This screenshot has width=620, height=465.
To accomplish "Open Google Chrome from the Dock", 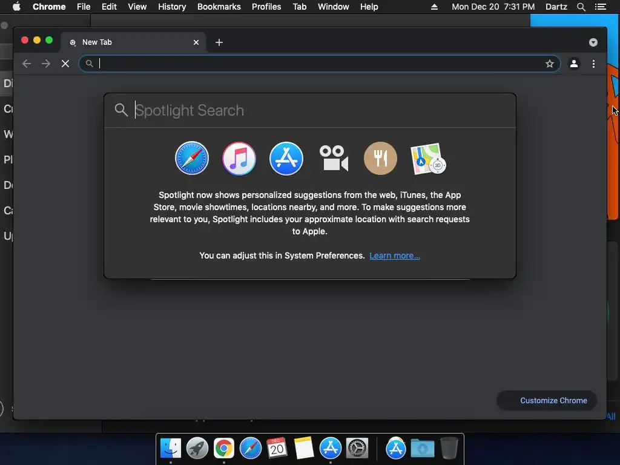I will point(224,448).
